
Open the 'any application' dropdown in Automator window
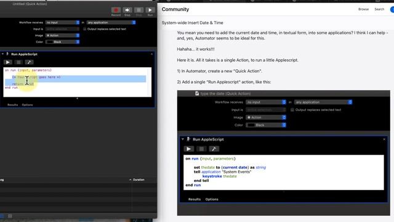click(x=111, y=22)
